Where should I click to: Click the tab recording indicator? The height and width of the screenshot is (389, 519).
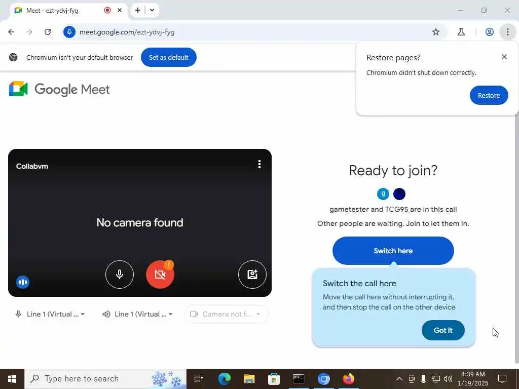pyautogui.click(x=107, y=10)
